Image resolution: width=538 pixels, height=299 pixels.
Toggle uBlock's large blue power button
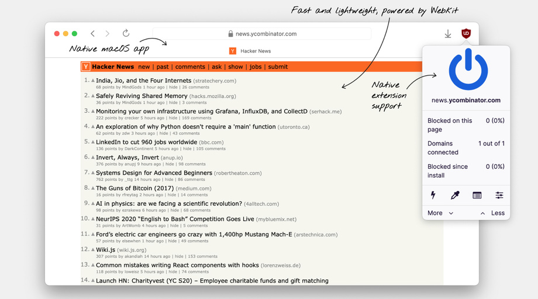pos(468,69)
